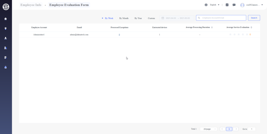The image size is (267, 134).
Task: Select the By Week radio option
Action: pos(107,18)
